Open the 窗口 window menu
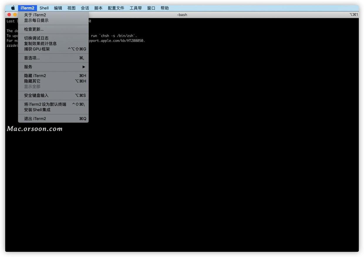364x257 pixels. 151,8
